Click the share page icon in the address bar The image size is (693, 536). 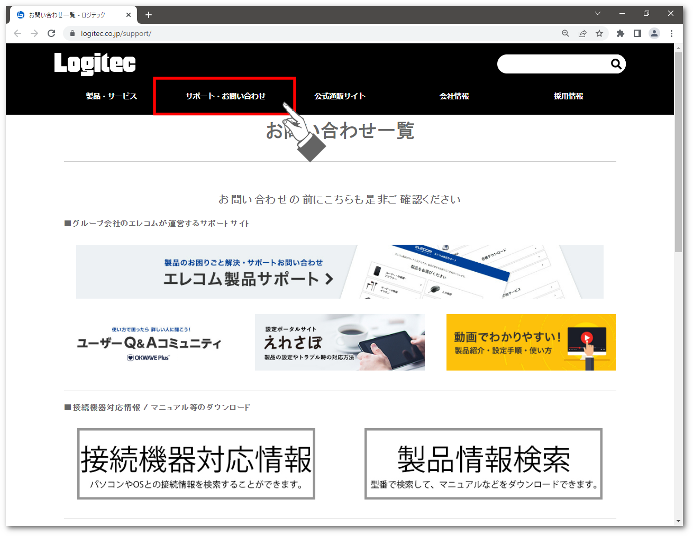582,33
